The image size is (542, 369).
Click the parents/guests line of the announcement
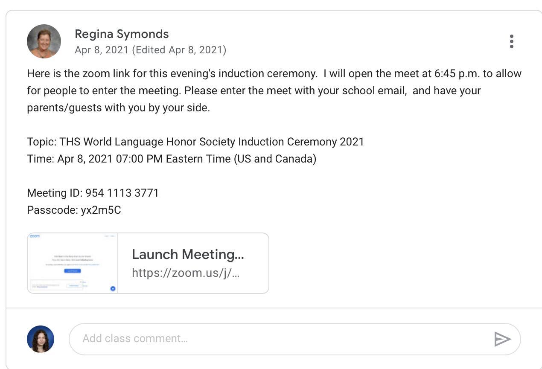pyautogui.click(x=118, y=108)
